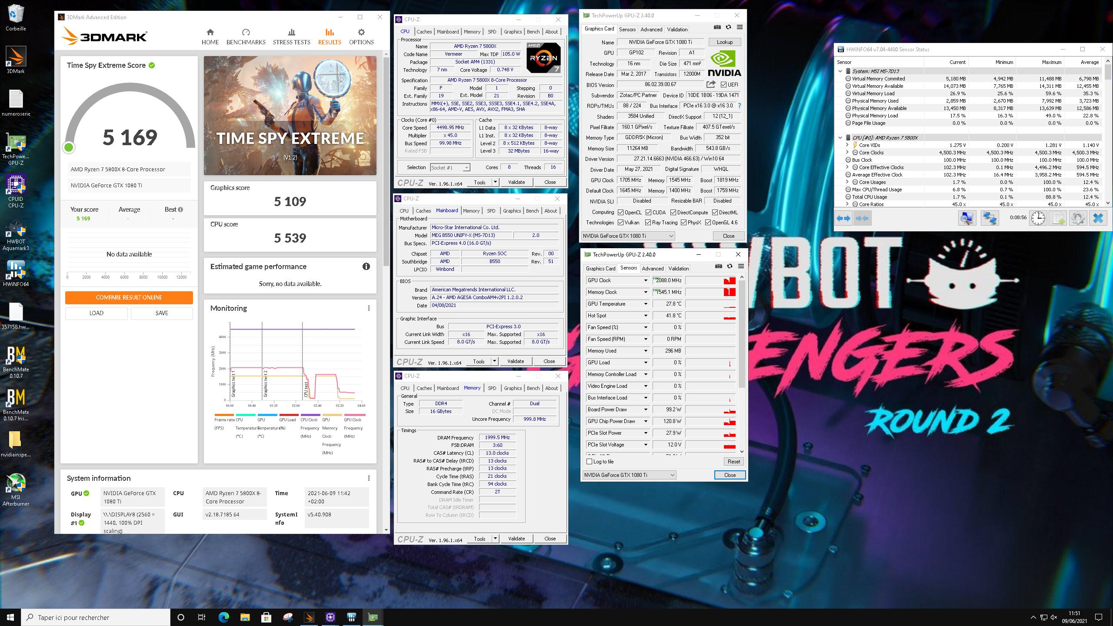1113x626 pixels.
Task: Open File Explorer from taskbar
Action: coord(245,617)
